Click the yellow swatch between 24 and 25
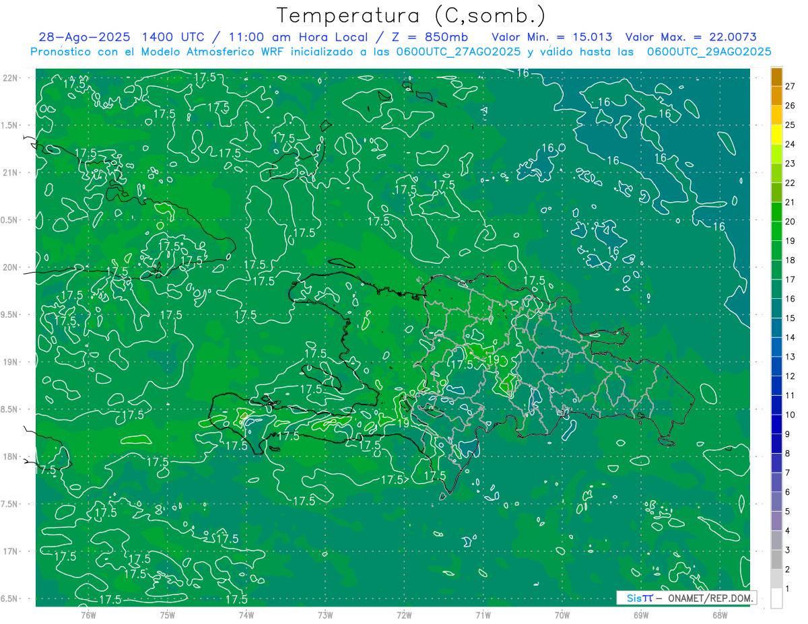 coord(776,135)
